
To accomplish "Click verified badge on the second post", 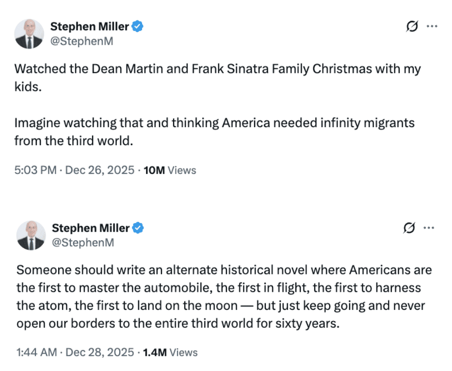I will pyautogui.click(x=139, y=228).
